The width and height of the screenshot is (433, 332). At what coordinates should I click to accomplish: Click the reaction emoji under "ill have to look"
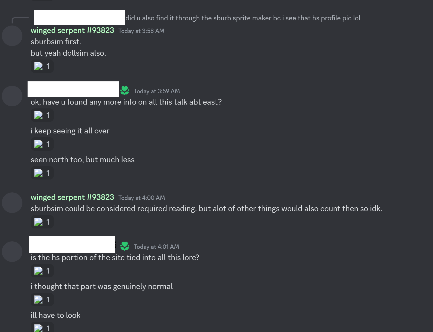pyautogui.click(x=38, y=328)
